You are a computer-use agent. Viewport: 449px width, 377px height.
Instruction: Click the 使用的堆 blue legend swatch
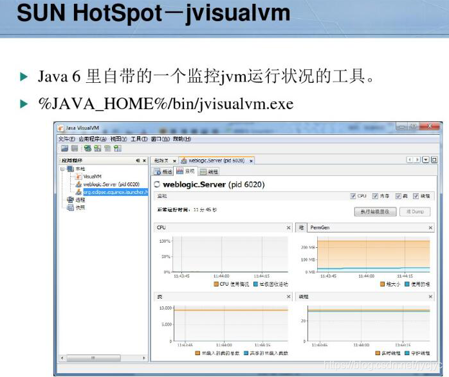[x=407, y=284]
